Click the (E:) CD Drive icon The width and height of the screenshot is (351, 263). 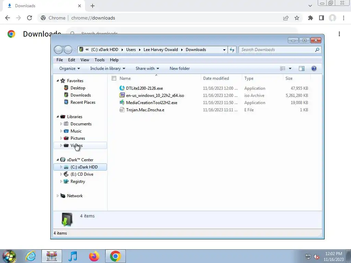coord(66,174)
